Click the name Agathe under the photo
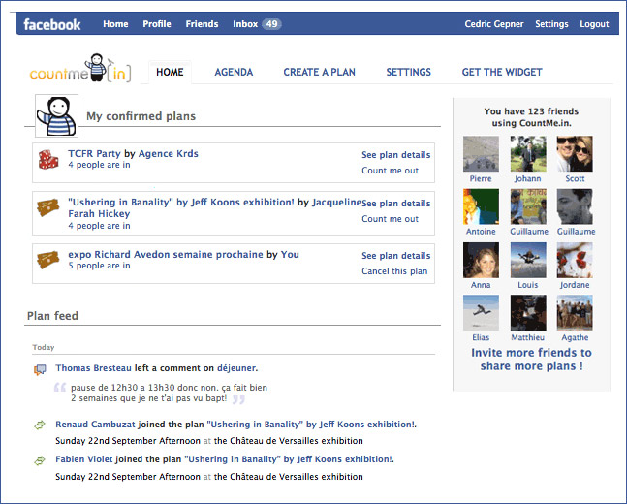Viewport: 627px width, 504px height. 575,337
